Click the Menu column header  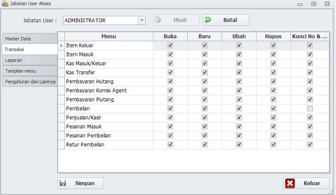(x=109, y=37)
